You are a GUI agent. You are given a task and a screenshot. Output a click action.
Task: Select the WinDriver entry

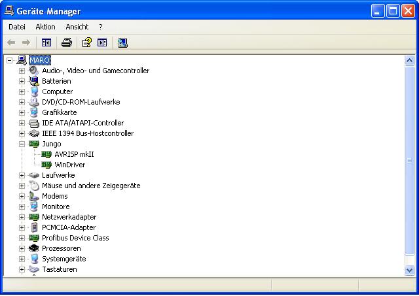tap(70, 165)
